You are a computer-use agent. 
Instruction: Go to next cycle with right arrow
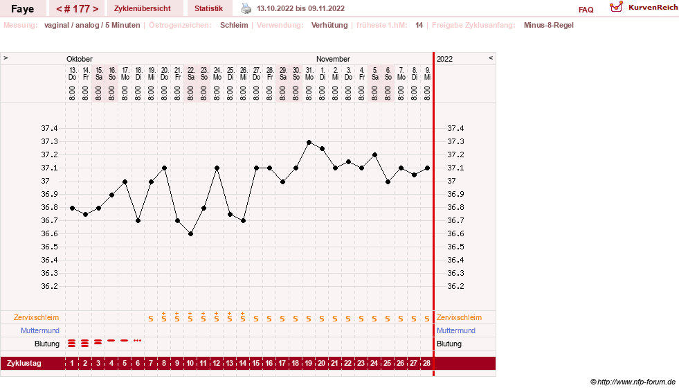click(x=96, y=9)
